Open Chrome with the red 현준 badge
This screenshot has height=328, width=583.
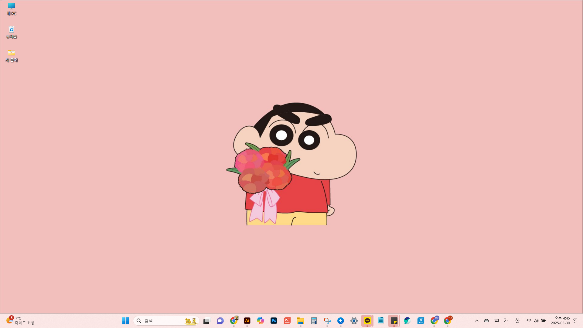point(448,321)
